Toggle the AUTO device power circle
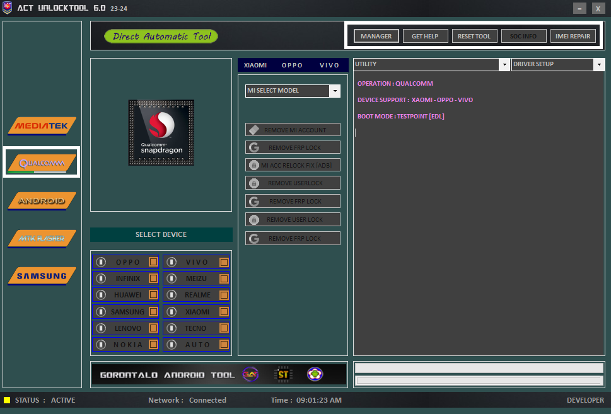The height and width of the screenshot is (414, 611). pyautogui.click(x=172, y=344)
